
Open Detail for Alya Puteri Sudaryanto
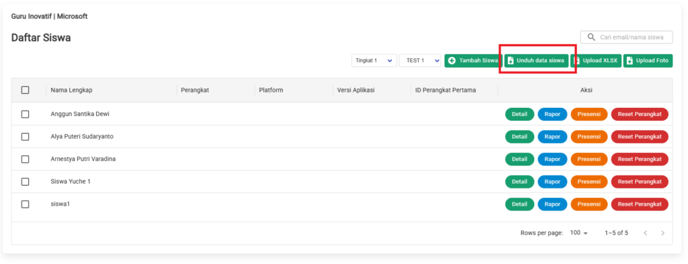pos(519,137)
